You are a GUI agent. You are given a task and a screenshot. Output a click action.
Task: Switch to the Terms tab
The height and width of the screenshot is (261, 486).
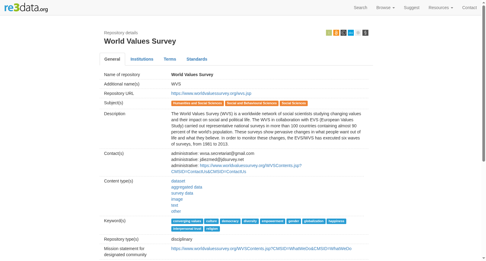pos(170,59)
